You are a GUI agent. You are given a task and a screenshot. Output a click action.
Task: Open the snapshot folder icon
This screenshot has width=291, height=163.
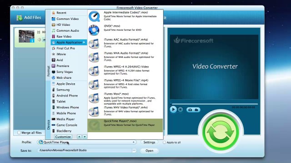pyautogui.click(x=196, y=110)
